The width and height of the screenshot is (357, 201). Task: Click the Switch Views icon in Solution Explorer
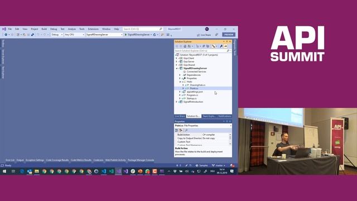pos(189,46)
